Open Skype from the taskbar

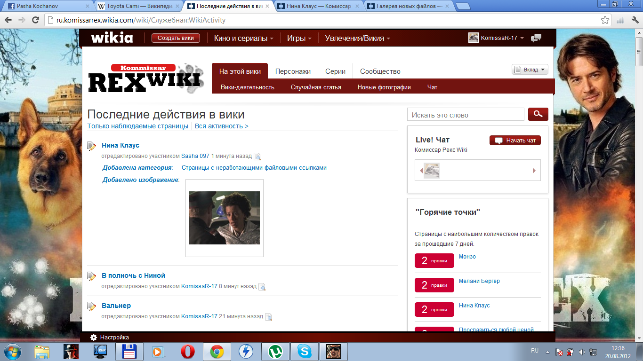tap(305, 352)
